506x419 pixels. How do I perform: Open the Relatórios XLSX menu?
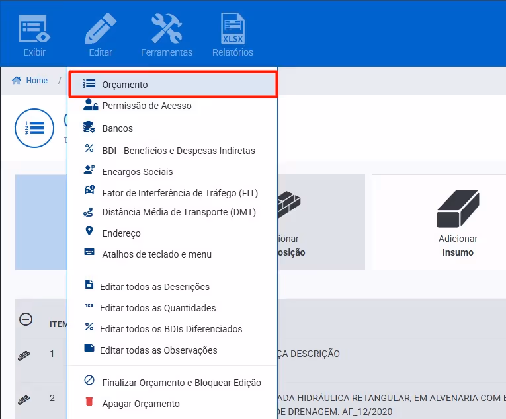click(233, 36)
